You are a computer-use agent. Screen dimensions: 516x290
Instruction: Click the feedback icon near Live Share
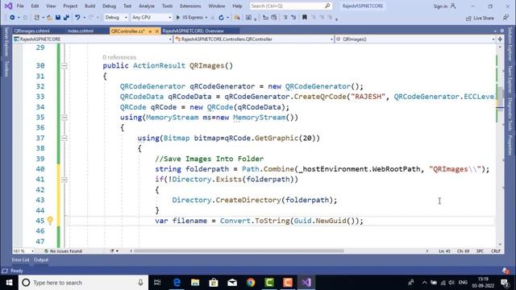[506, 18]
